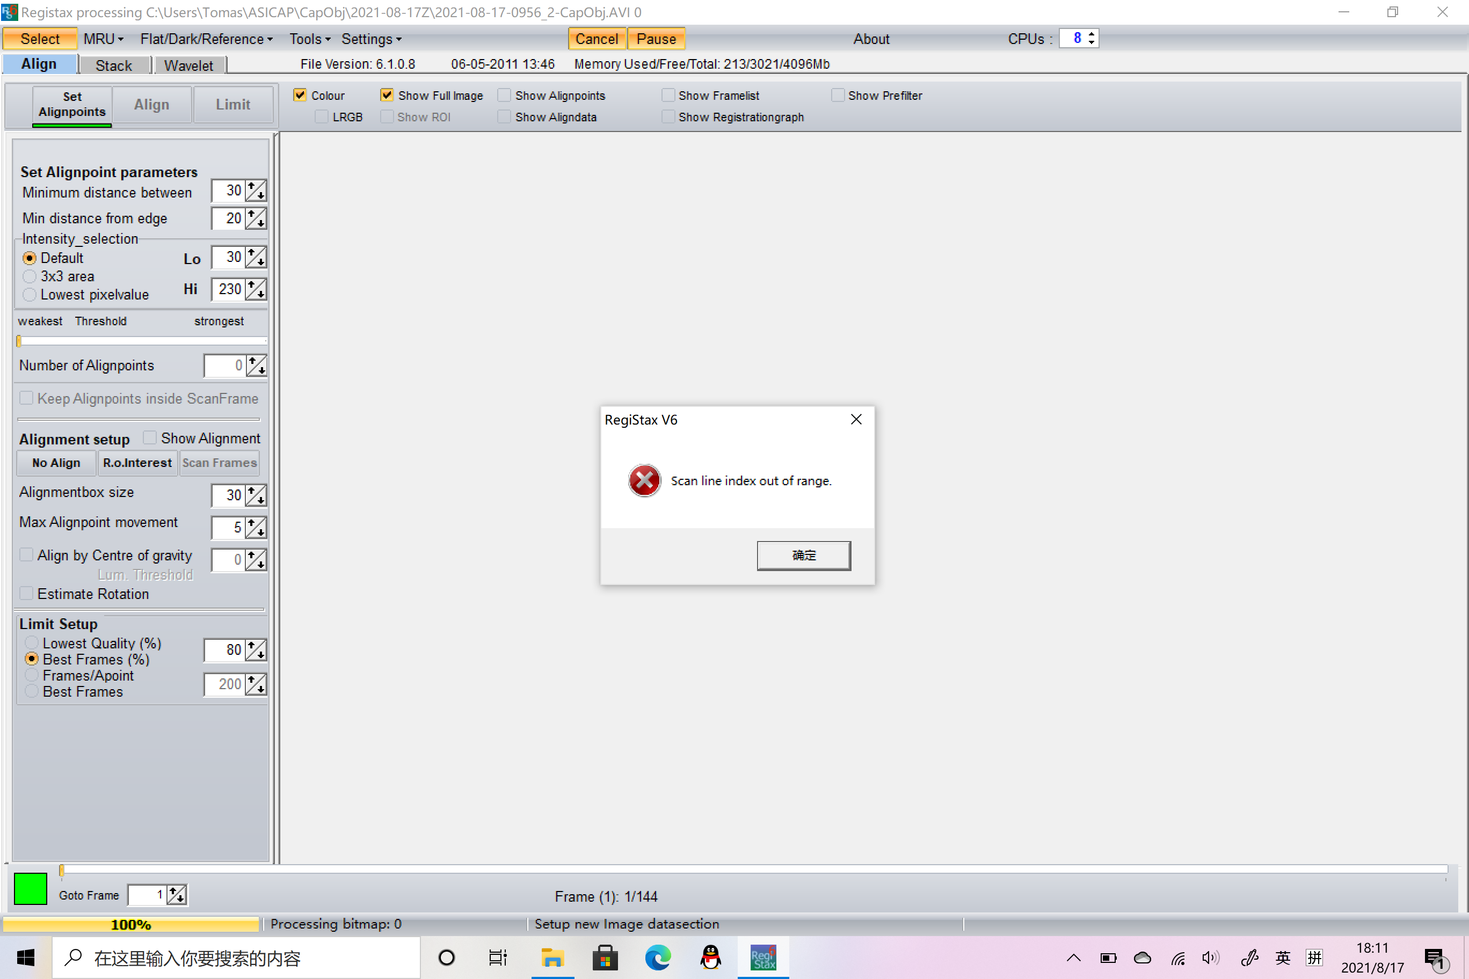This screenshot has height=979, width=1469.
Task: Enable Show Alignpoints checkbox
Action: (x=504, y=95)
